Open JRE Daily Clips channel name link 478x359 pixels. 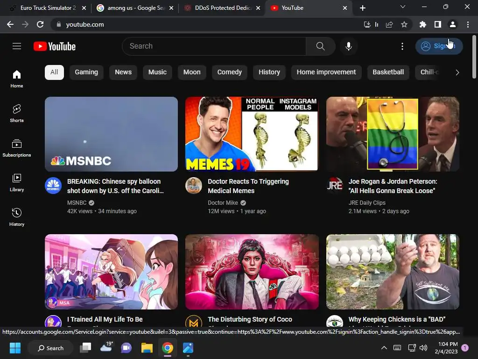pos(367,203)
